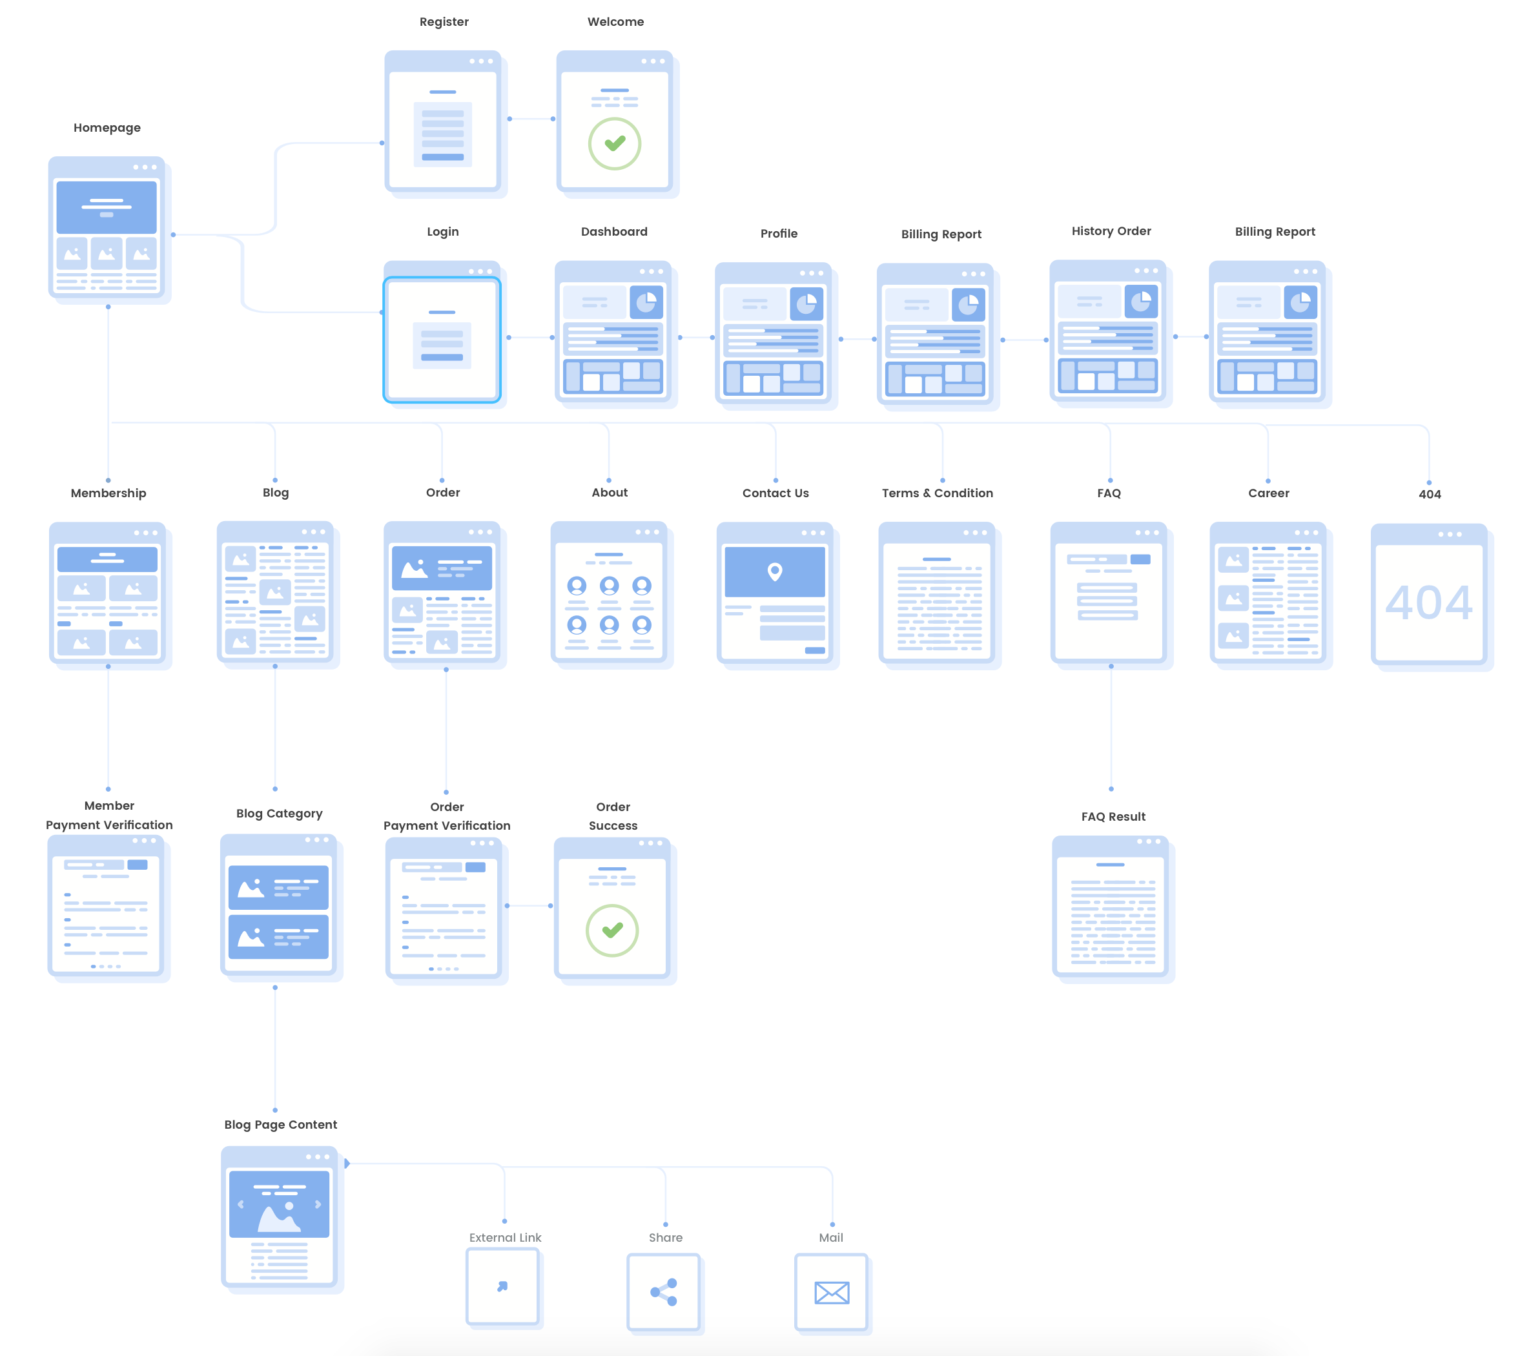Click the Register page thumbnail

(442, 121)
